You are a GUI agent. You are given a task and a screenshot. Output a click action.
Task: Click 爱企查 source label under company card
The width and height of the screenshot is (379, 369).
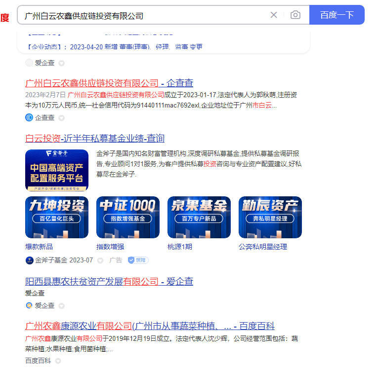(x=44, y=63)
